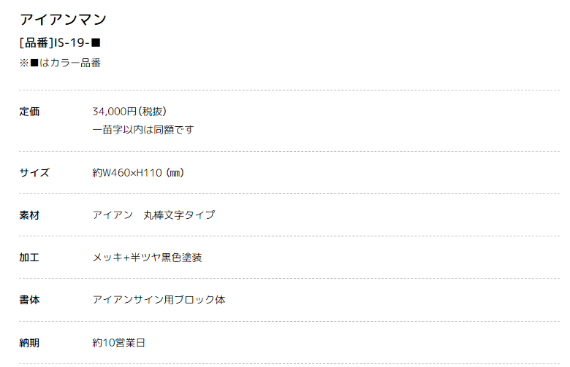Click the 素材 row label
The image size is (570, 367).
[x=29, y=215]
